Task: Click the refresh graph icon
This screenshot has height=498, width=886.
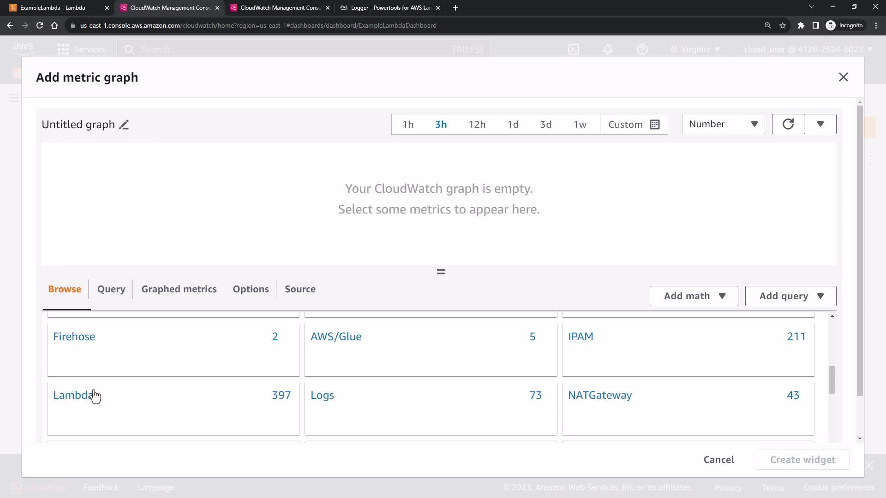Action: pos(788,124)
